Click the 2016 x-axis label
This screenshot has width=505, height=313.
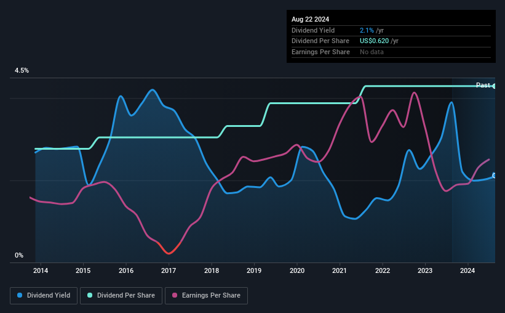pos(126,270)
